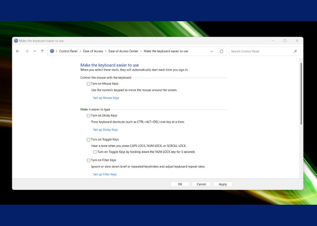
Task: Click the Search Control Panel field
Action: (x=260, y=51)
